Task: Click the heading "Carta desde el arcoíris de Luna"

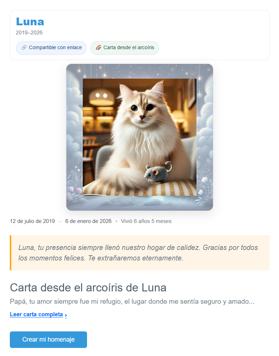Action: pyautogui.click(x=88, y=288)
